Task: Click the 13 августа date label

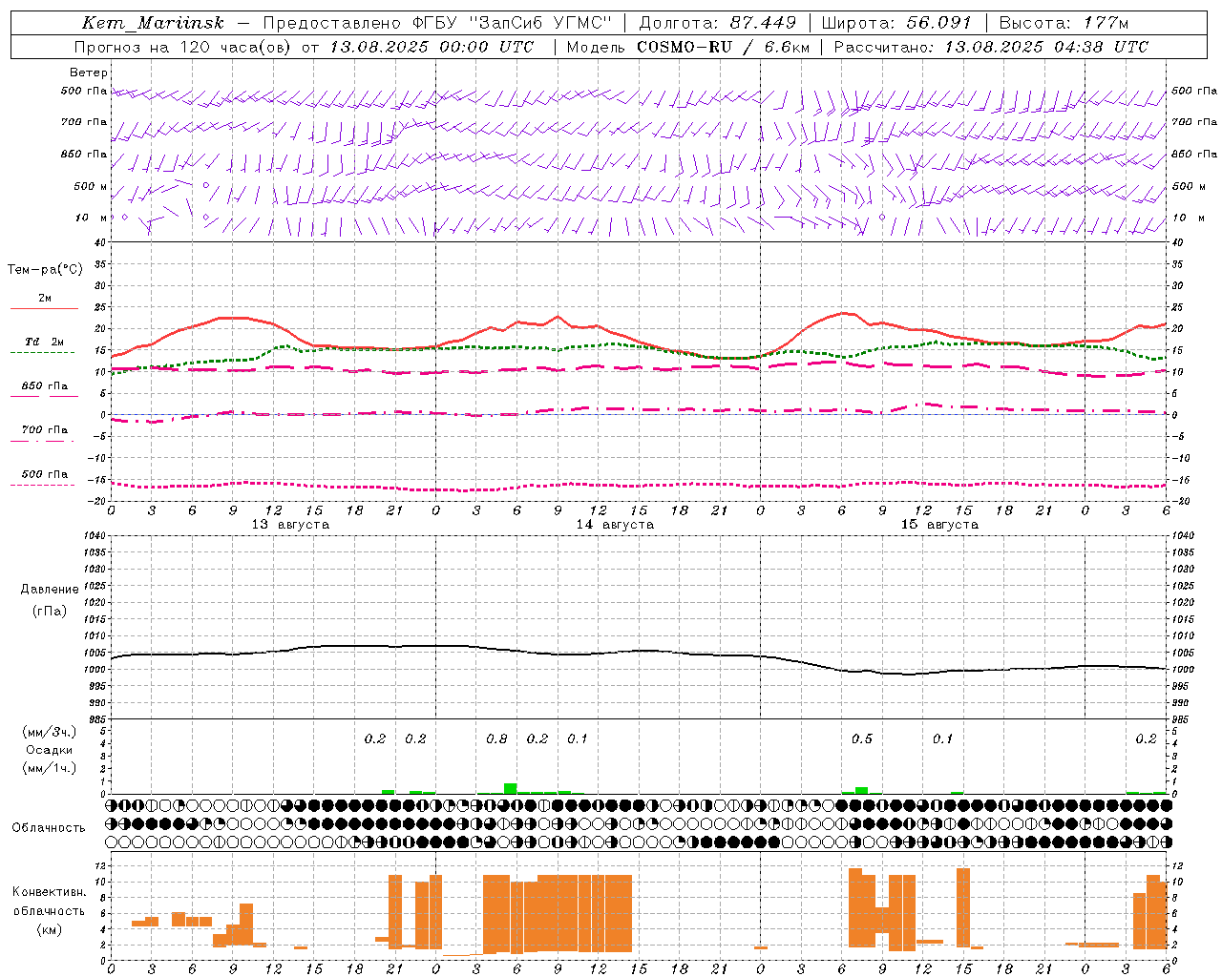Action: 290,525
